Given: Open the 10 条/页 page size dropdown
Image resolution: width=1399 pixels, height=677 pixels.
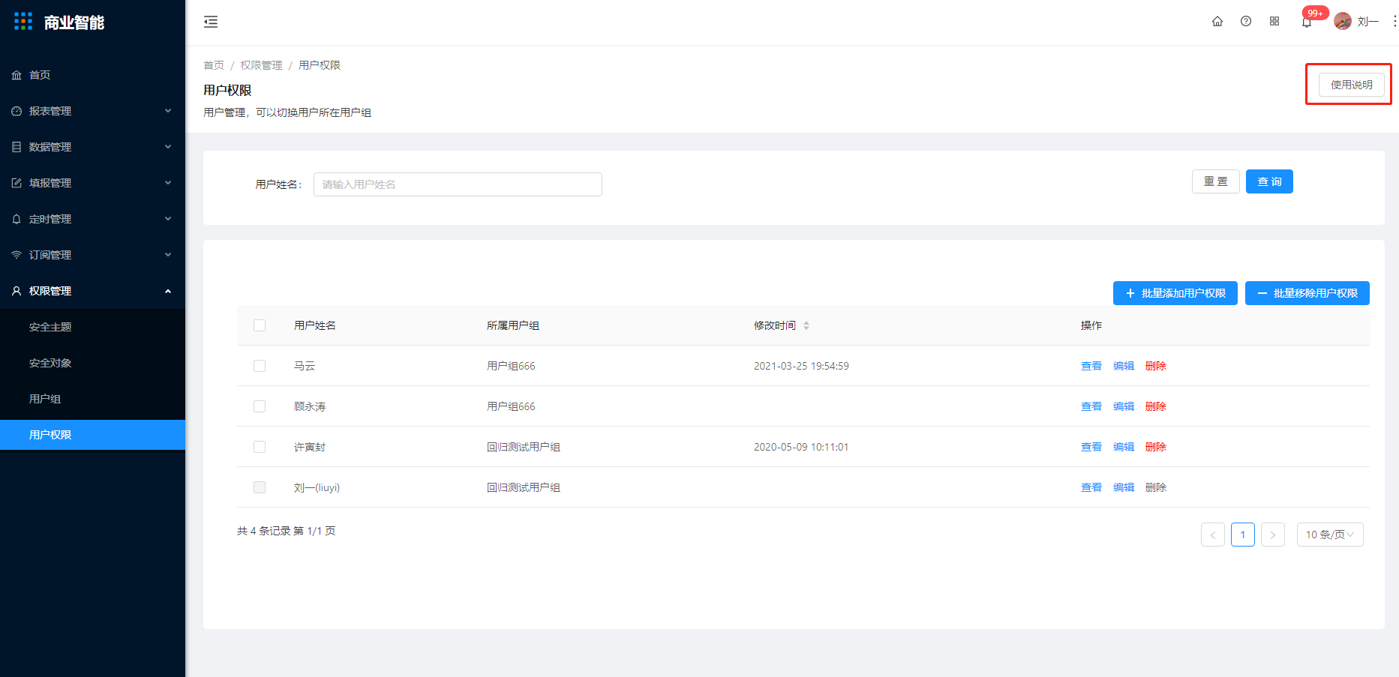Looking at the screenshot, I should [1330, 535].
